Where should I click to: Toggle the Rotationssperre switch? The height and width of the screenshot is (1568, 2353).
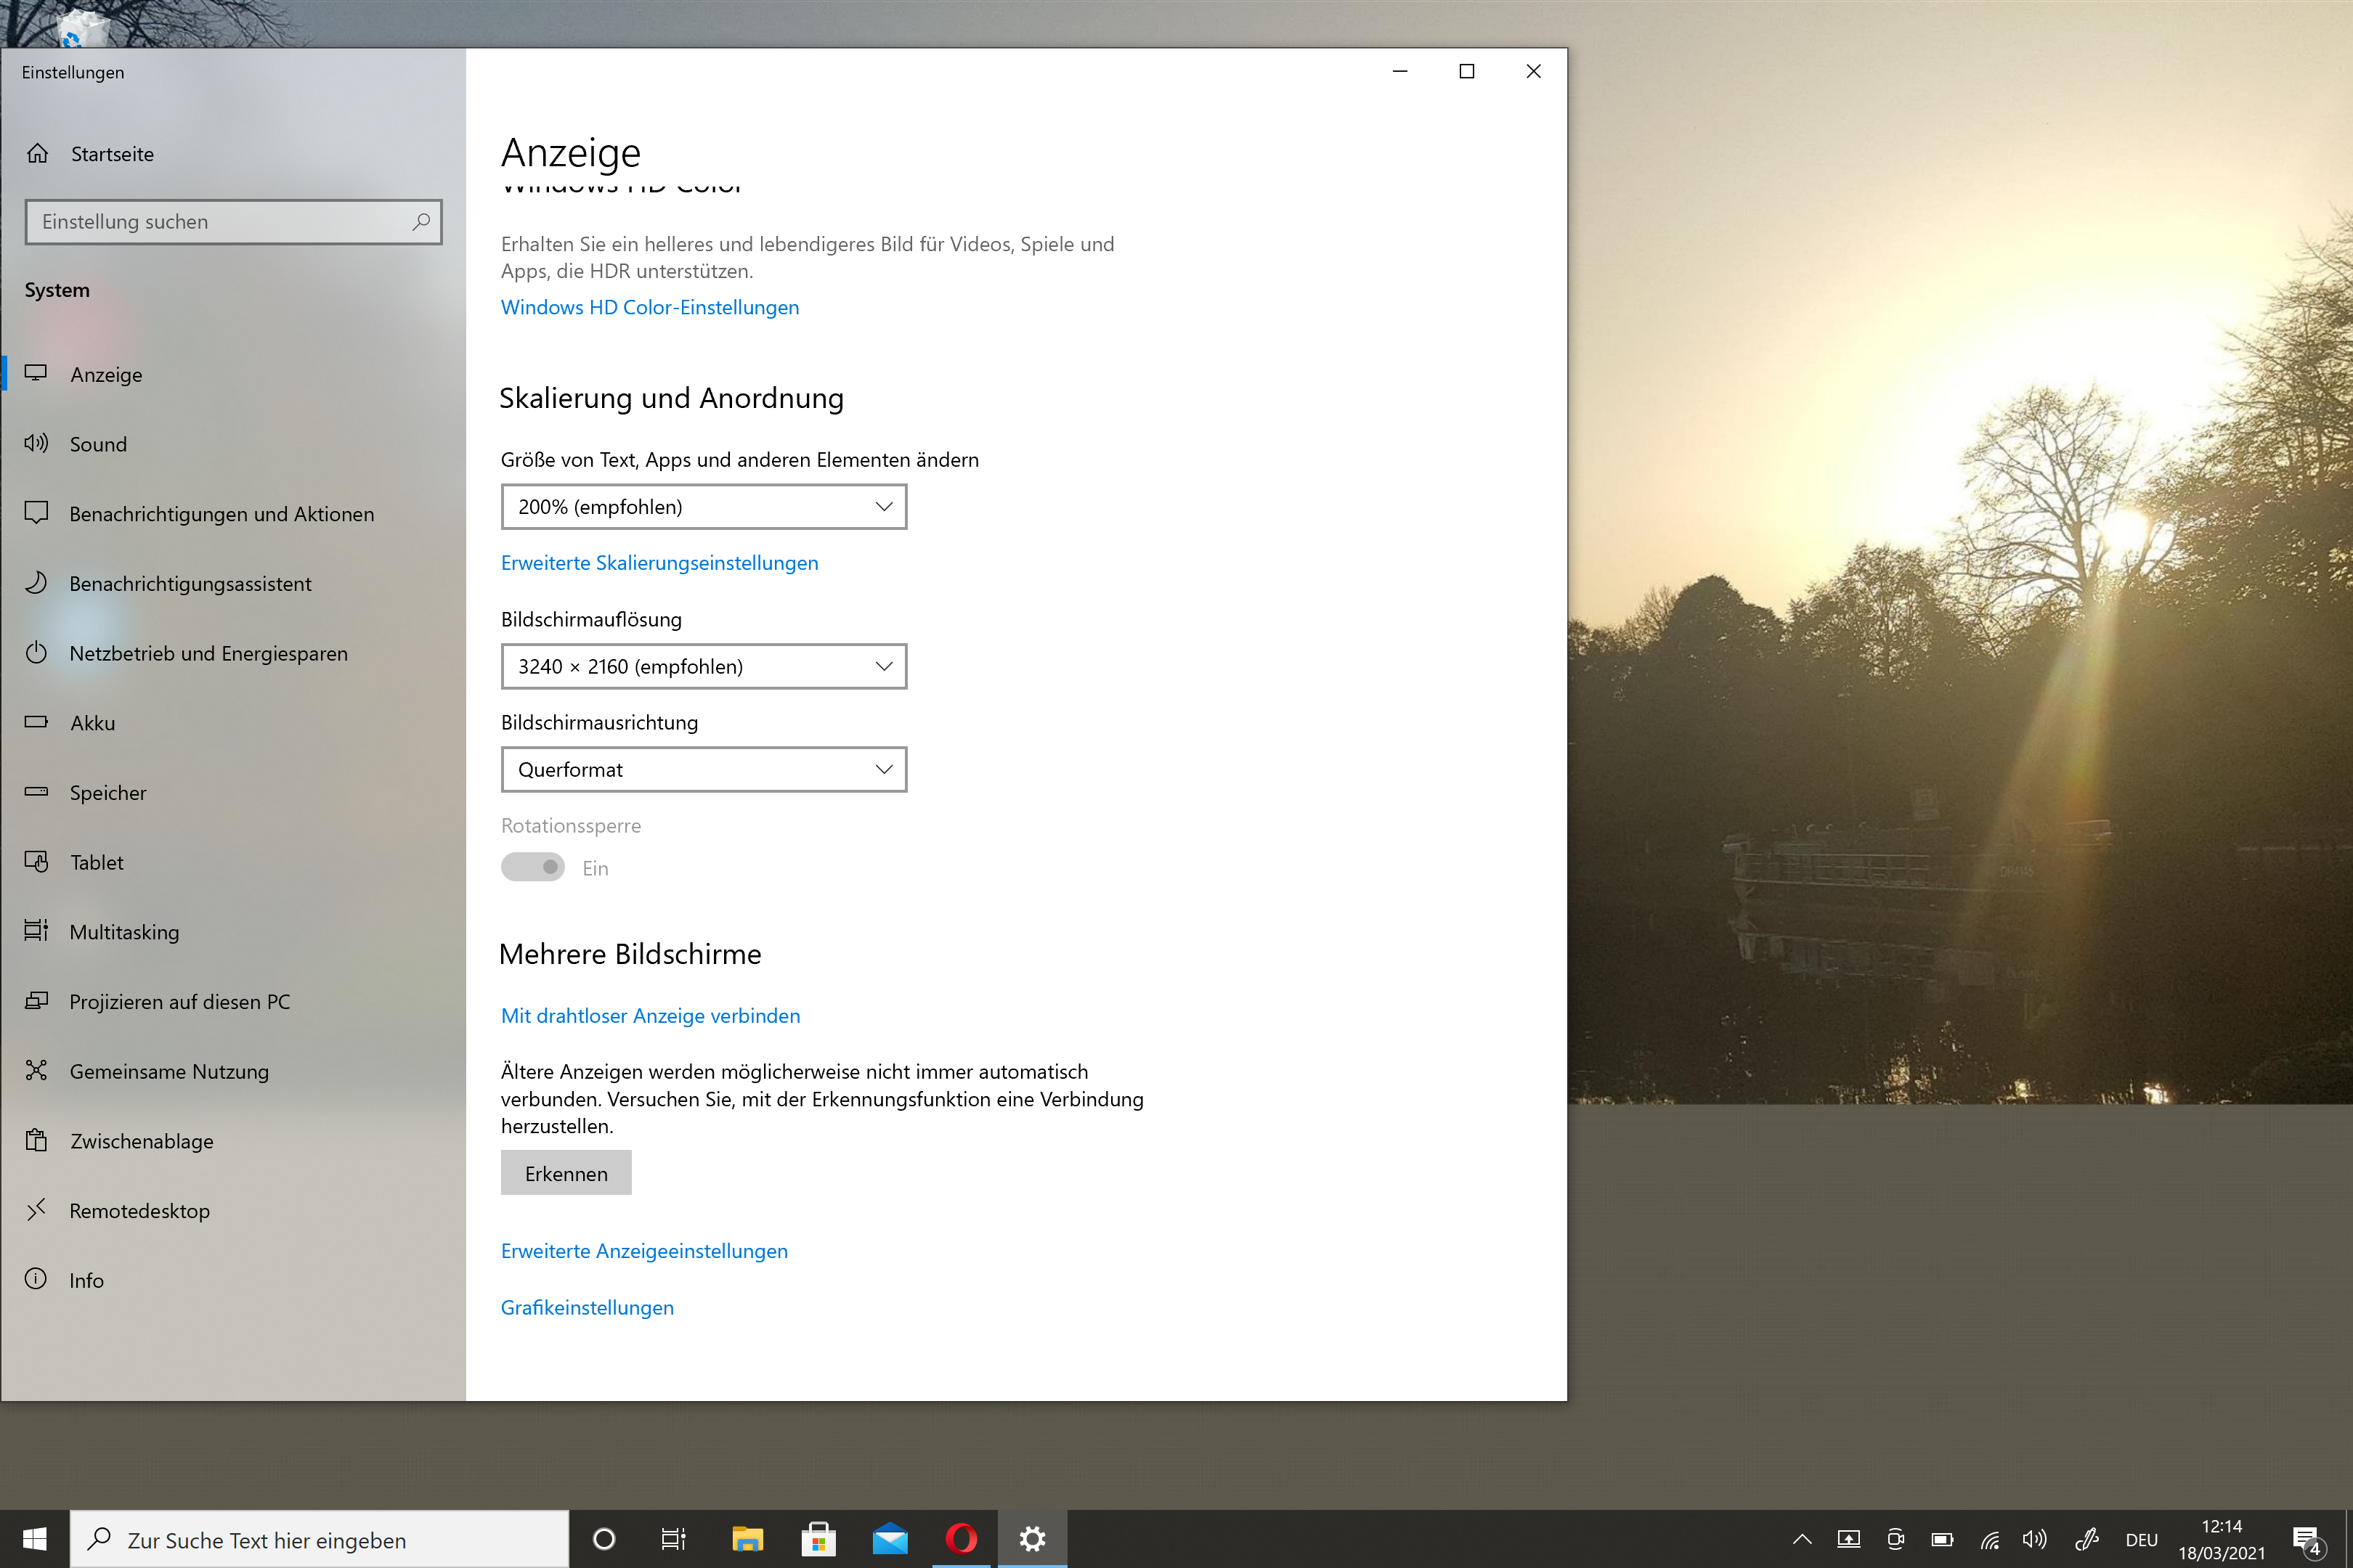533,867
